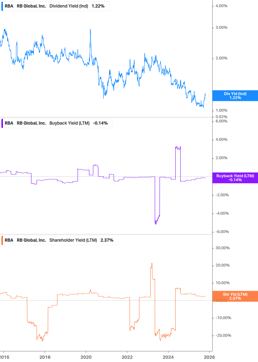Image resolution: width=258 pixels, height=362 pixels.
Task: Select the RBA ticker in the Buyback Yield legend
Action: click(9, 123)
